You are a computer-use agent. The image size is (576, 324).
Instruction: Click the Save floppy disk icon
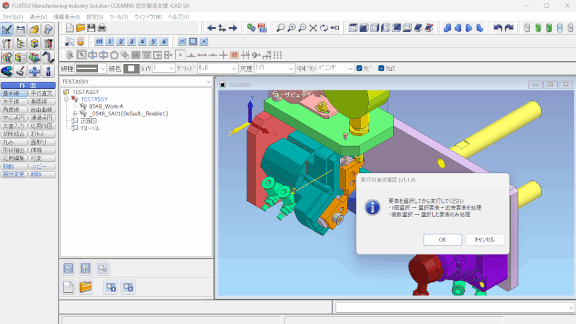[91, 28]
